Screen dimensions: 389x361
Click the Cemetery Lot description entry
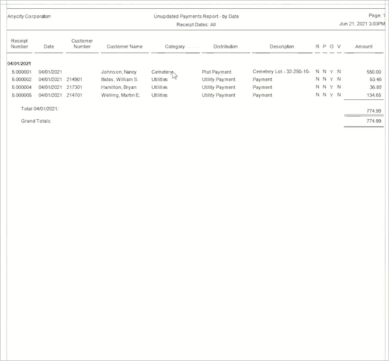[281, 71]
